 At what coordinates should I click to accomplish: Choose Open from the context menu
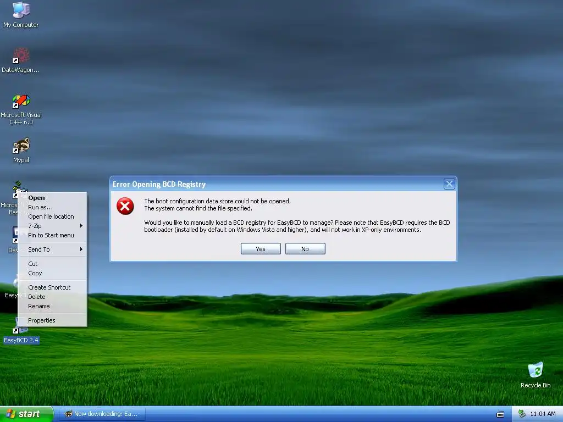click(x=52, y=198)
